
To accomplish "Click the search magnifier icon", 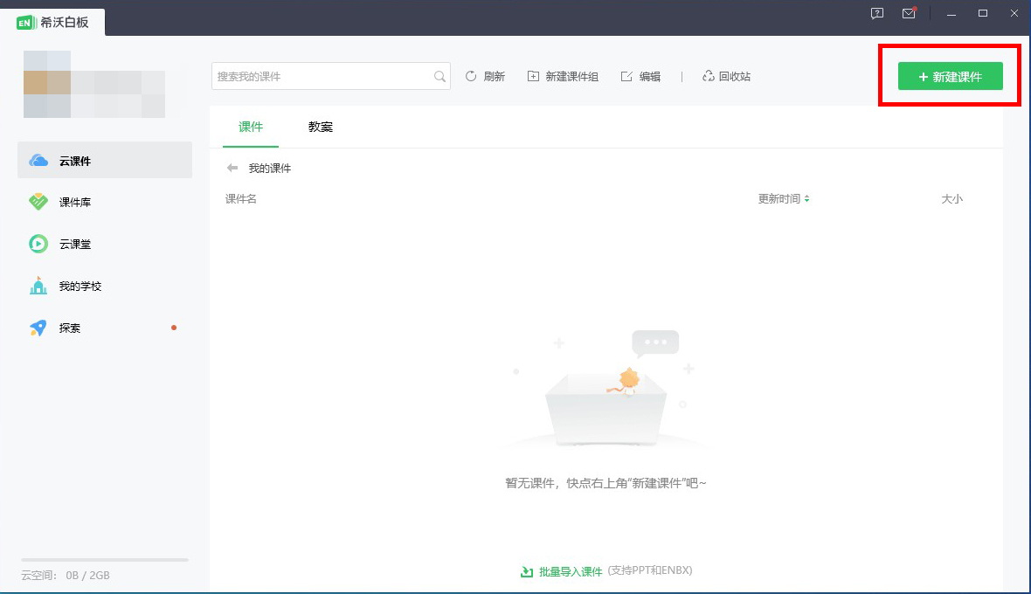I will 439,77.
